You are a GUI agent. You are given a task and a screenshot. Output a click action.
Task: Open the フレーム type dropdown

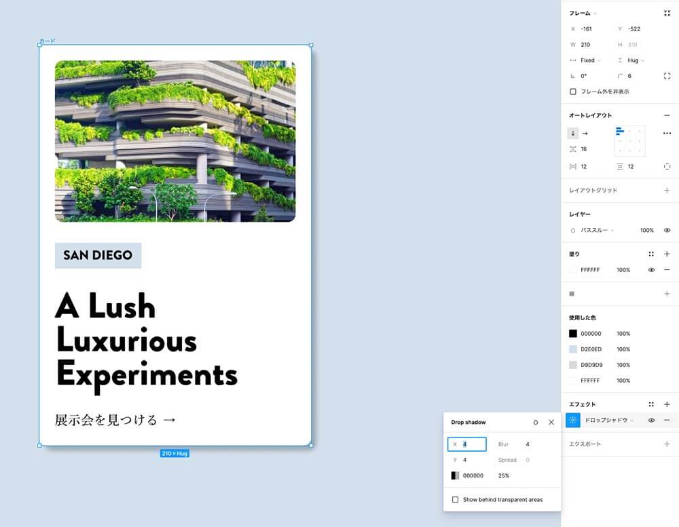click(583, 14)
